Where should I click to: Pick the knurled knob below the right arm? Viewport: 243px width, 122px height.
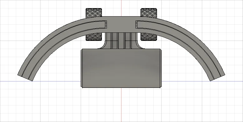pyautogui.click(x=149, y=37)
